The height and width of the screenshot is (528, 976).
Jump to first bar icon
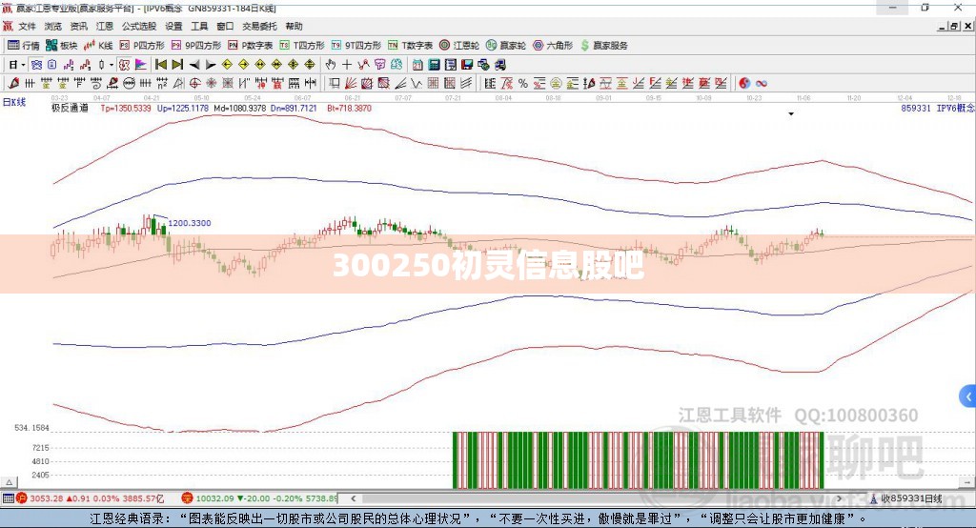[161, 65]
